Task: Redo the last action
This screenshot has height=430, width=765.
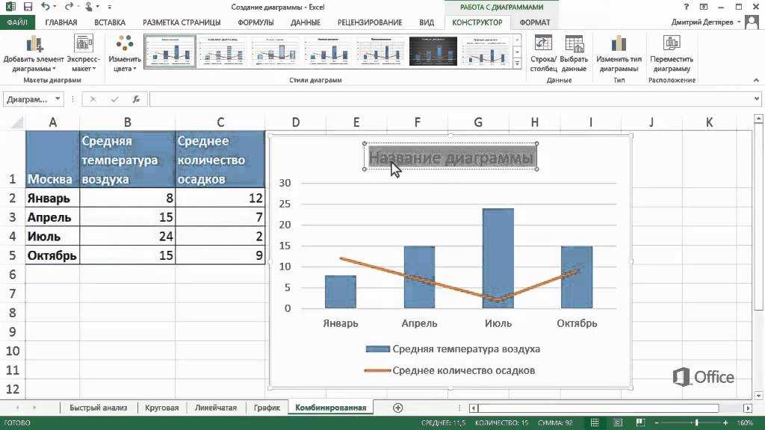Action: click(x=69, y=7)
